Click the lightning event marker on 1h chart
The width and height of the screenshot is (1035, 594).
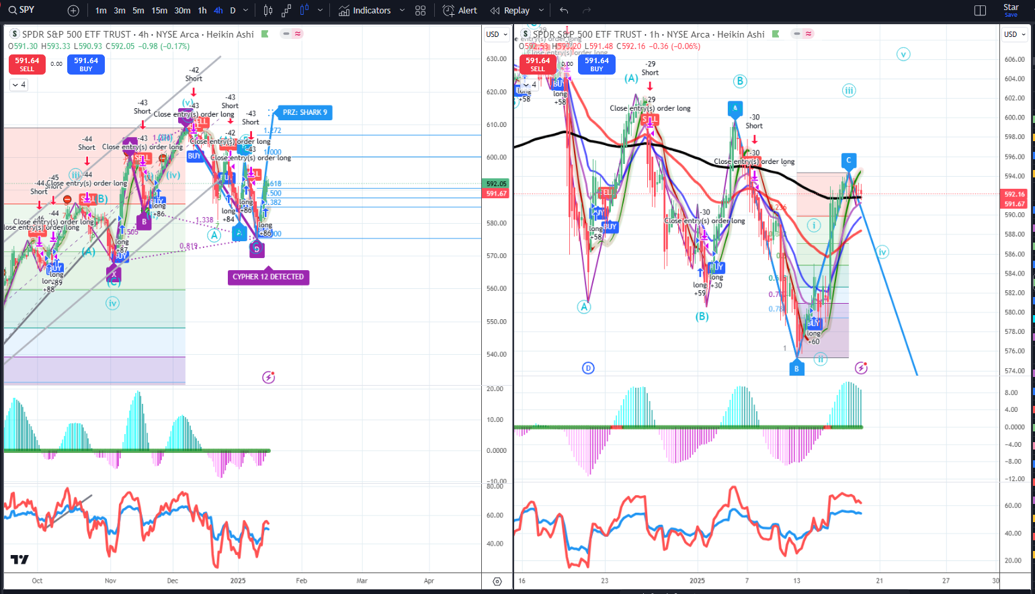(x=861, y=368)
